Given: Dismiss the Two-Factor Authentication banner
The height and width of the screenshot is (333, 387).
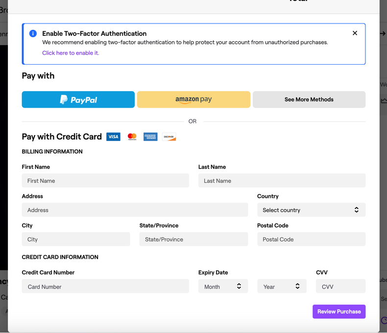Looking at the screenshot, I should [355, 33].
